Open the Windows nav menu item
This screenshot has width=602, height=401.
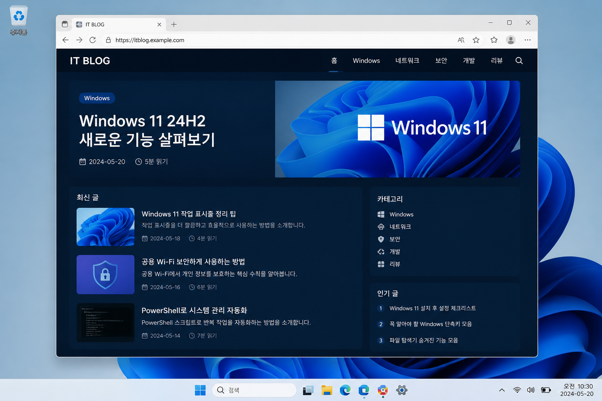click(366, 61)
